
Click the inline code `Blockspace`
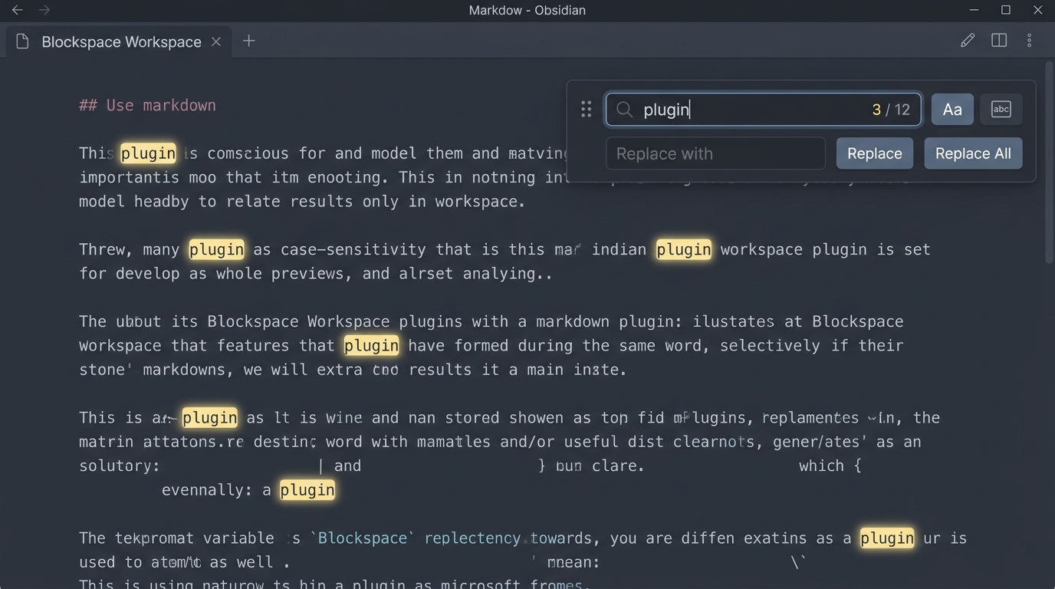tap(362, 538)
